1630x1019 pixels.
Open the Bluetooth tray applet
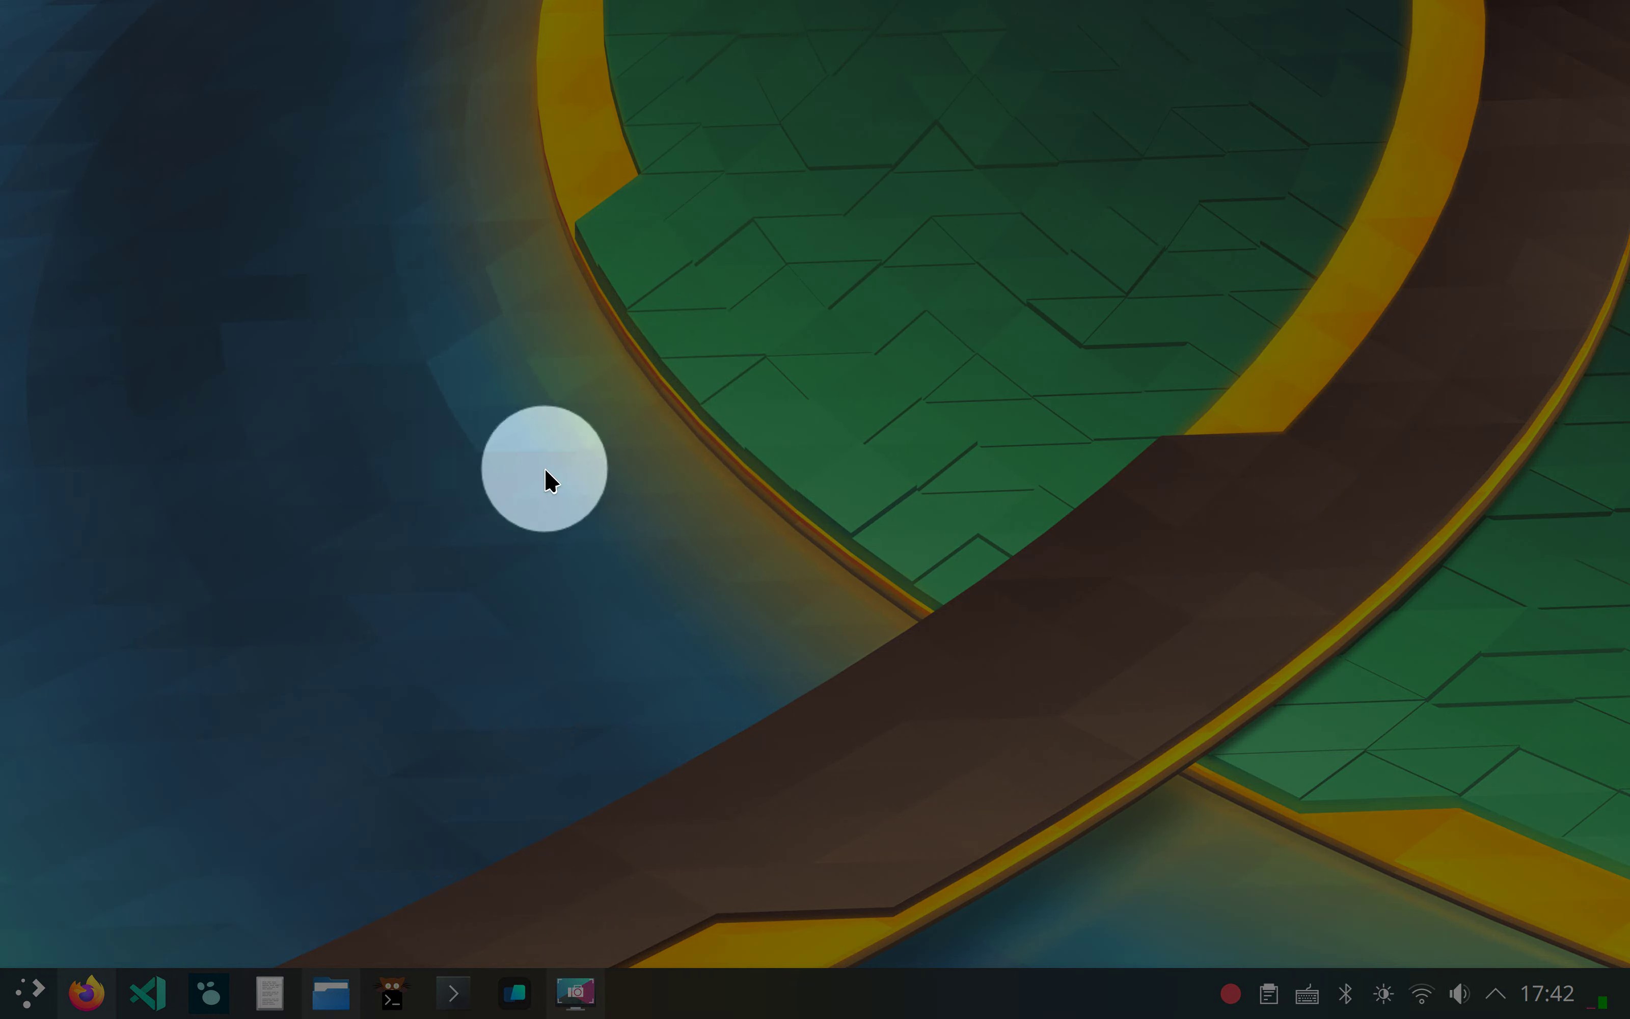point(1345,994)
